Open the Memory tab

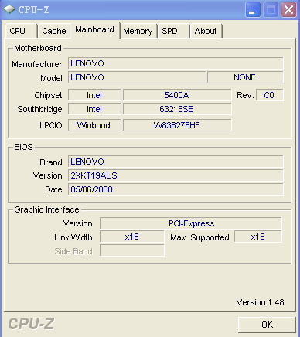138,31
